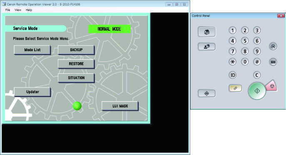Open the View menu
Viewport: 286px width, 155px height.
[x=18, y=10]
